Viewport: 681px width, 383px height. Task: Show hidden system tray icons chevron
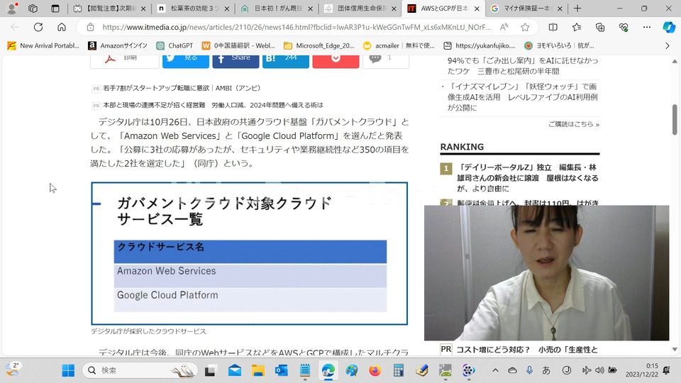click(495, 370)
